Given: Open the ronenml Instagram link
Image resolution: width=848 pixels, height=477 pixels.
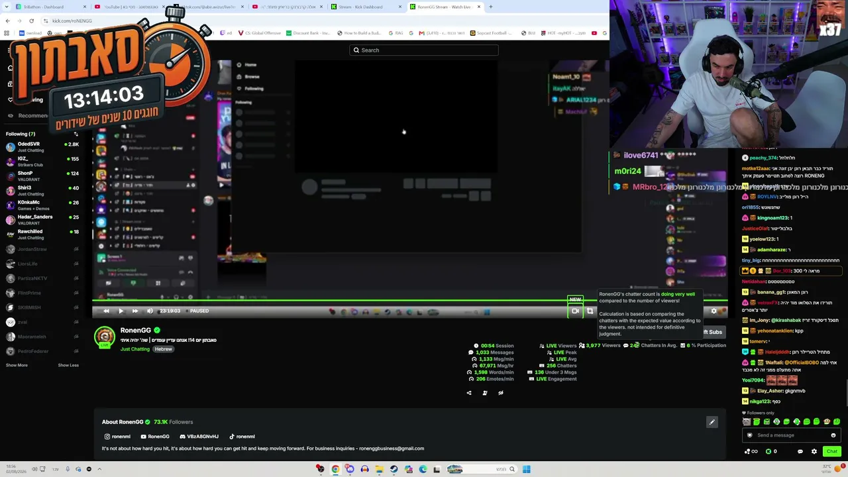Looking at the screenshot, I should coord(117,437).
